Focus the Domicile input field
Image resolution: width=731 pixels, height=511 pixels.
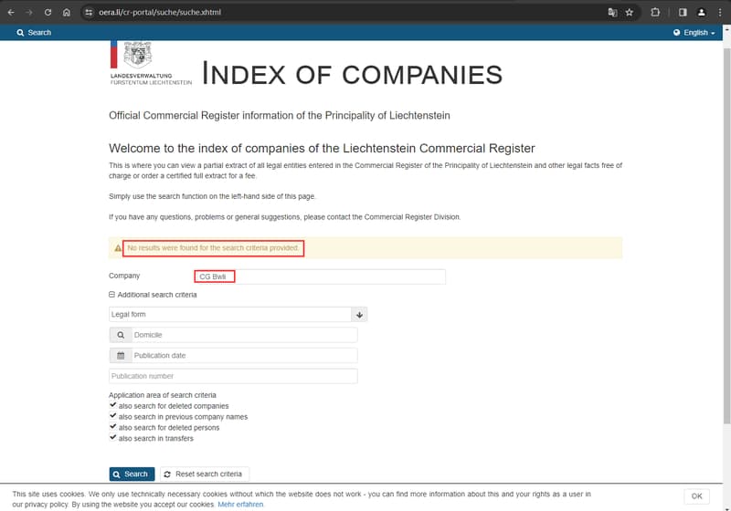[245, 335]
